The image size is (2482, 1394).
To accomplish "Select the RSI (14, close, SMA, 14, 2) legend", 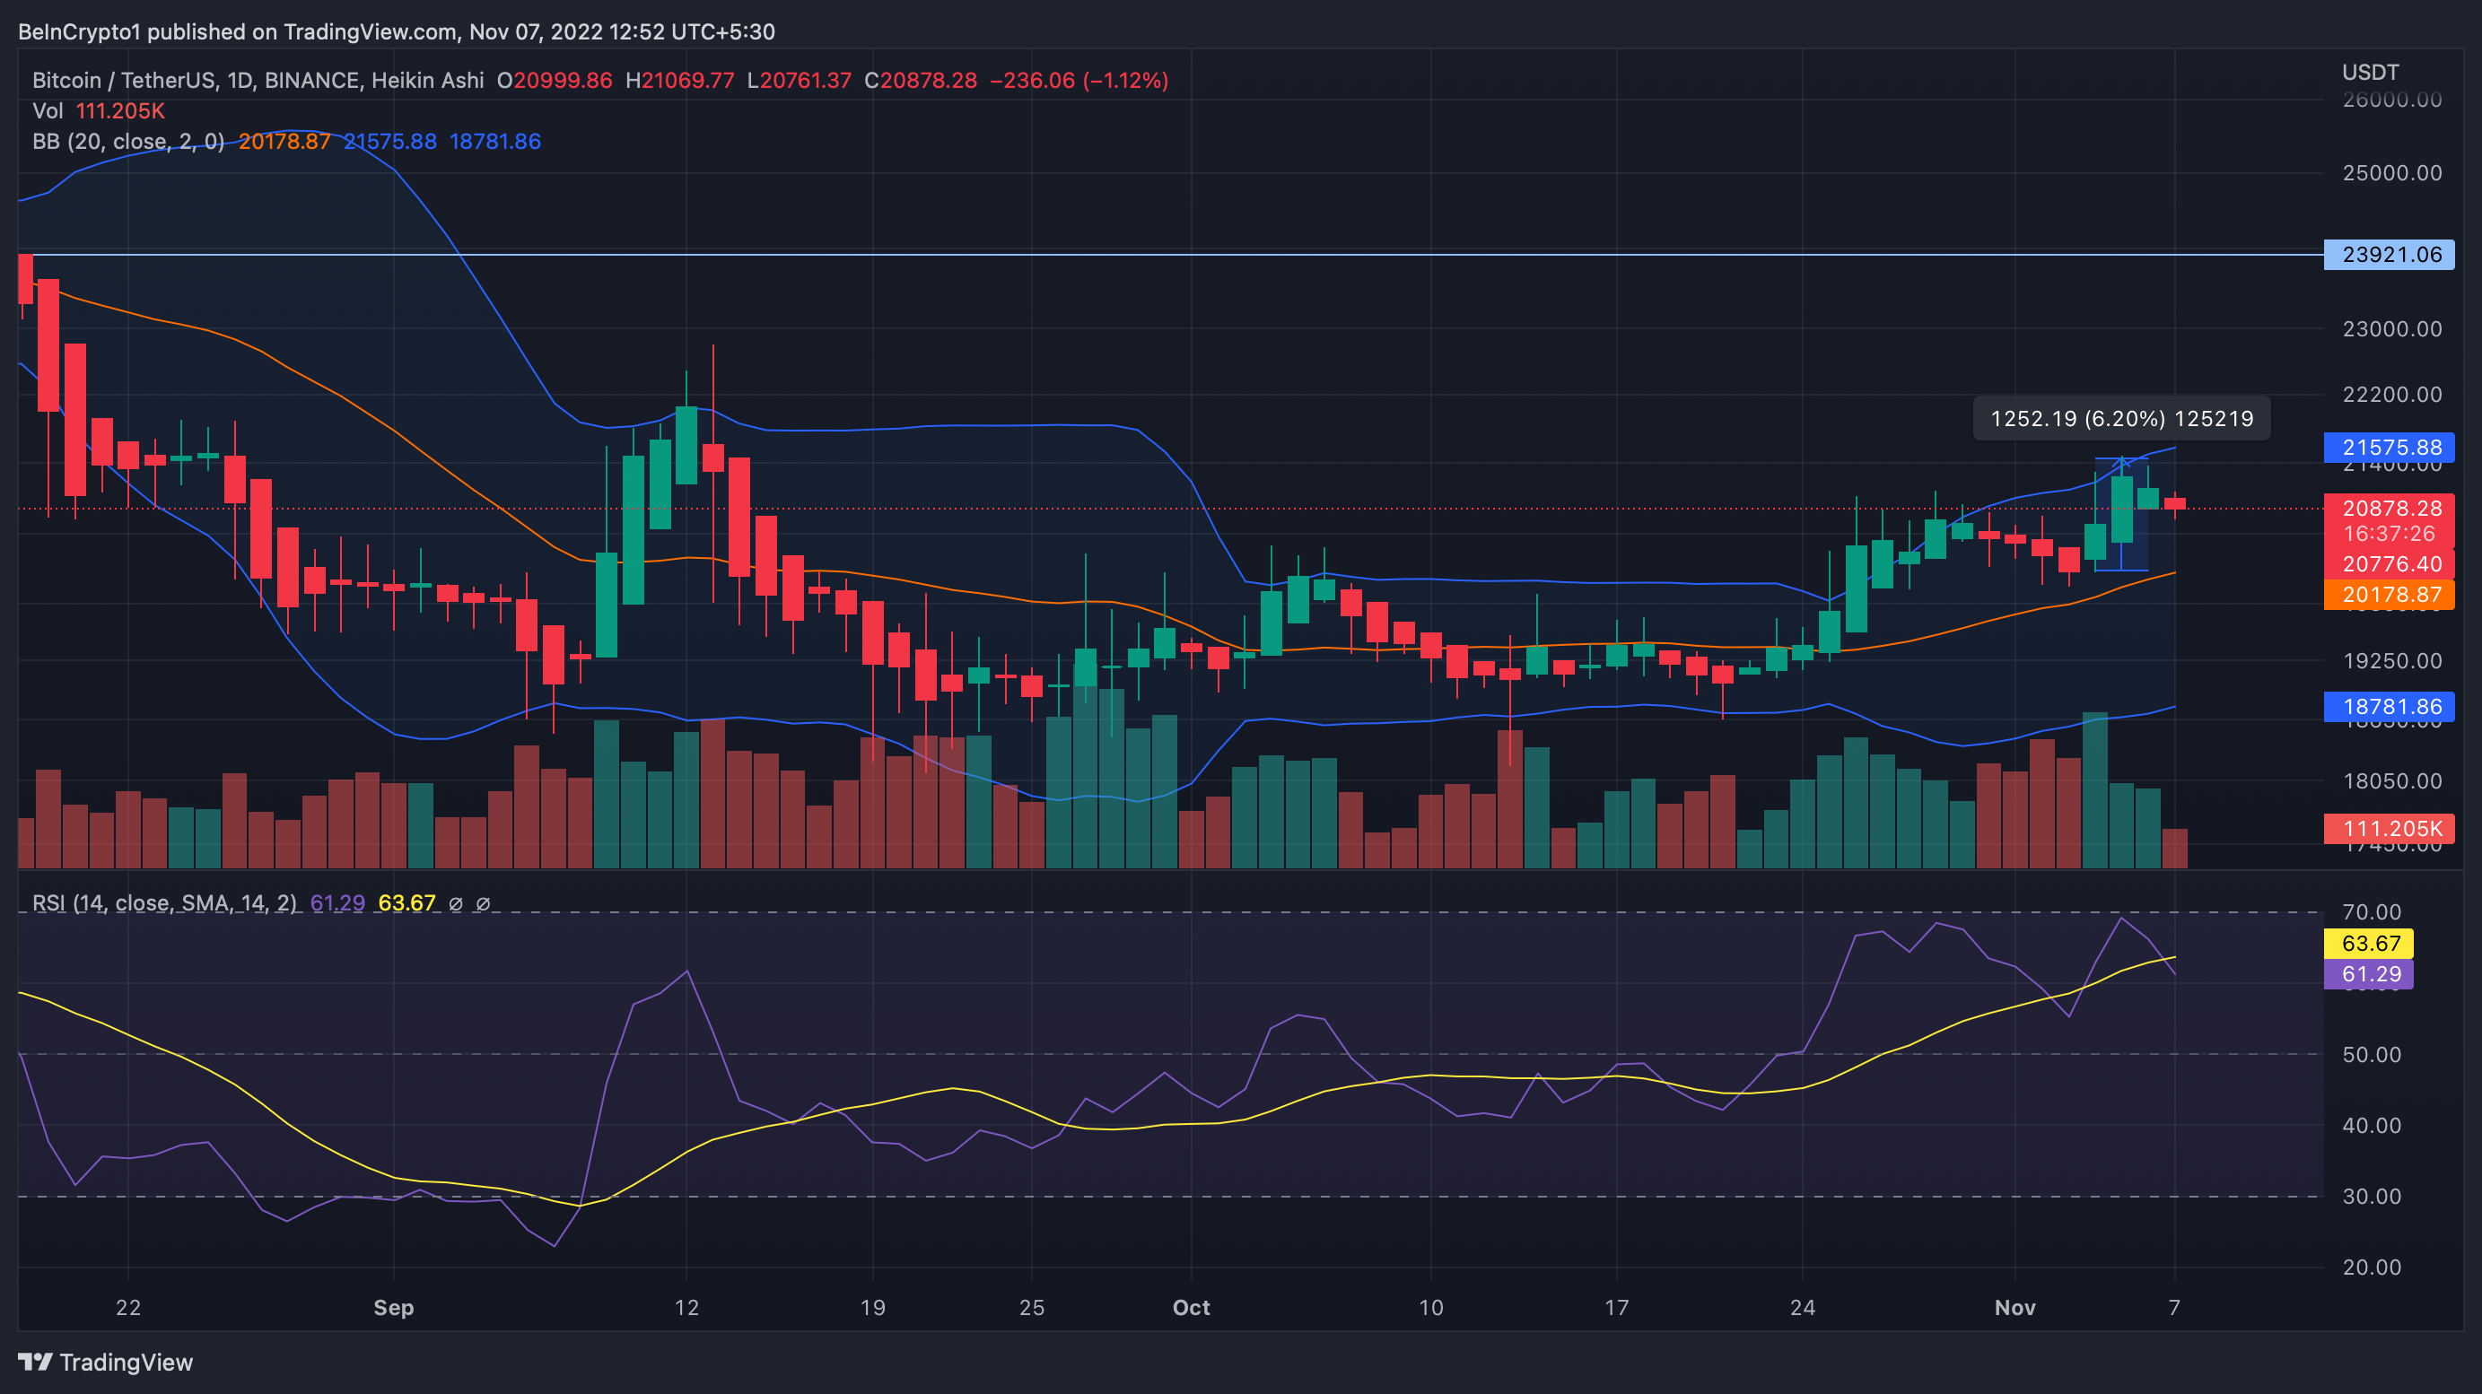I will pyautogui.click(x=164, y=903).
